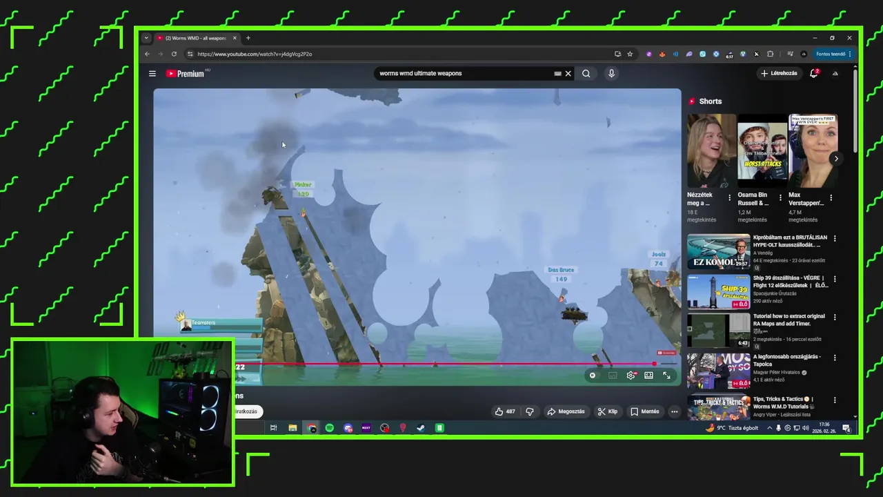
Task: Open Spotify from the taskbar
Action: click(330, 428)
